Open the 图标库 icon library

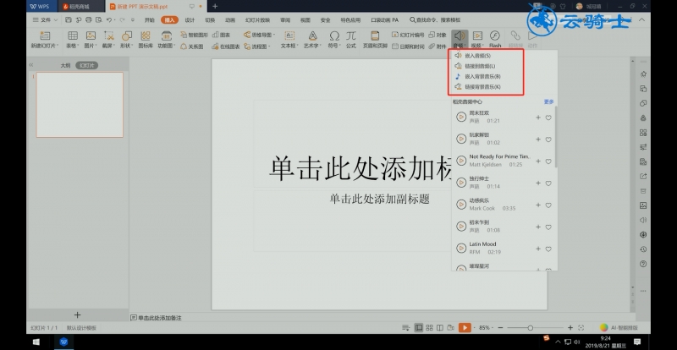(x=146, y=36)
